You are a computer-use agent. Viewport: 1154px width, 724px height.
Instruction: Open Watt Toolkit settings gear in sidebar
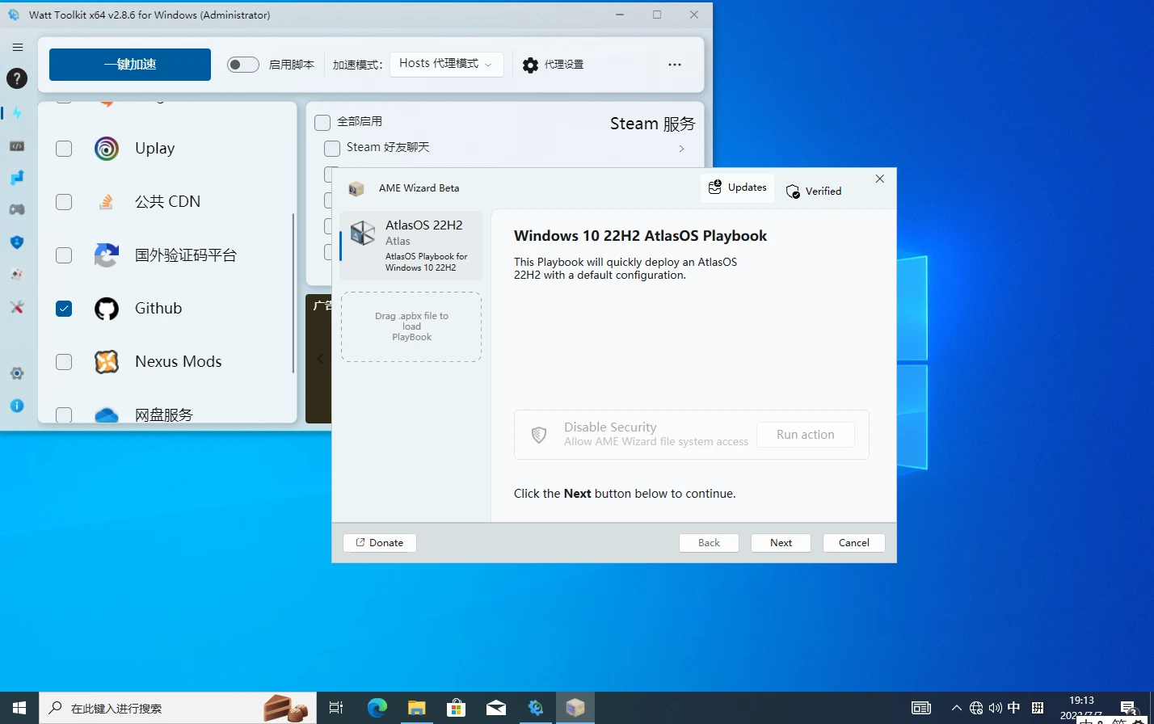coord(17,373)
